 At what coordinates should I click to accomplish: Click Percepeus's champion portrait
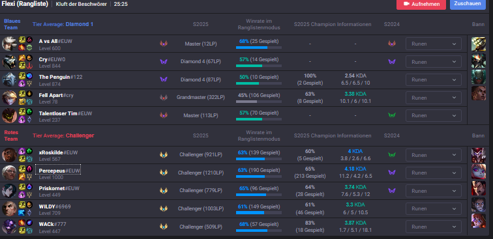coord(9,173)
